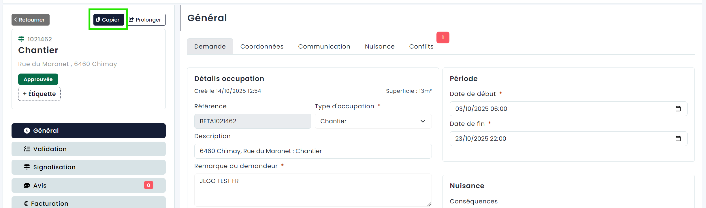This screenshot has width=706, height=208.
Task: Open calendar picker for Date de fin
Action: [x=678, y=138]
